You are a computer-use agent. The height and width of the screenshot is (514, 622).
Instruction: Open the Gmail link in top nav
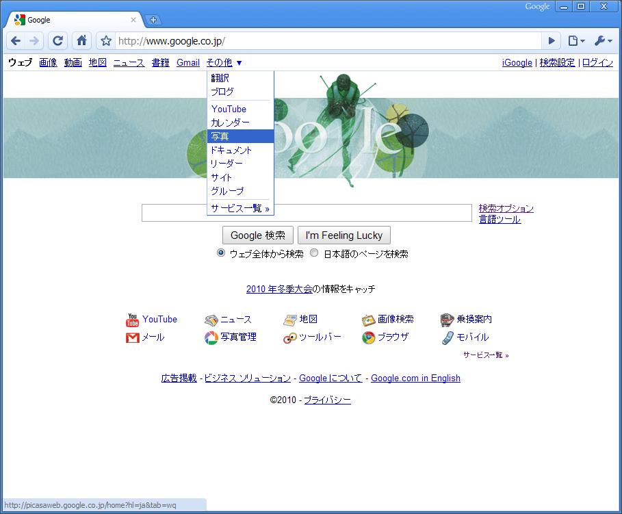tap(188, 63)
